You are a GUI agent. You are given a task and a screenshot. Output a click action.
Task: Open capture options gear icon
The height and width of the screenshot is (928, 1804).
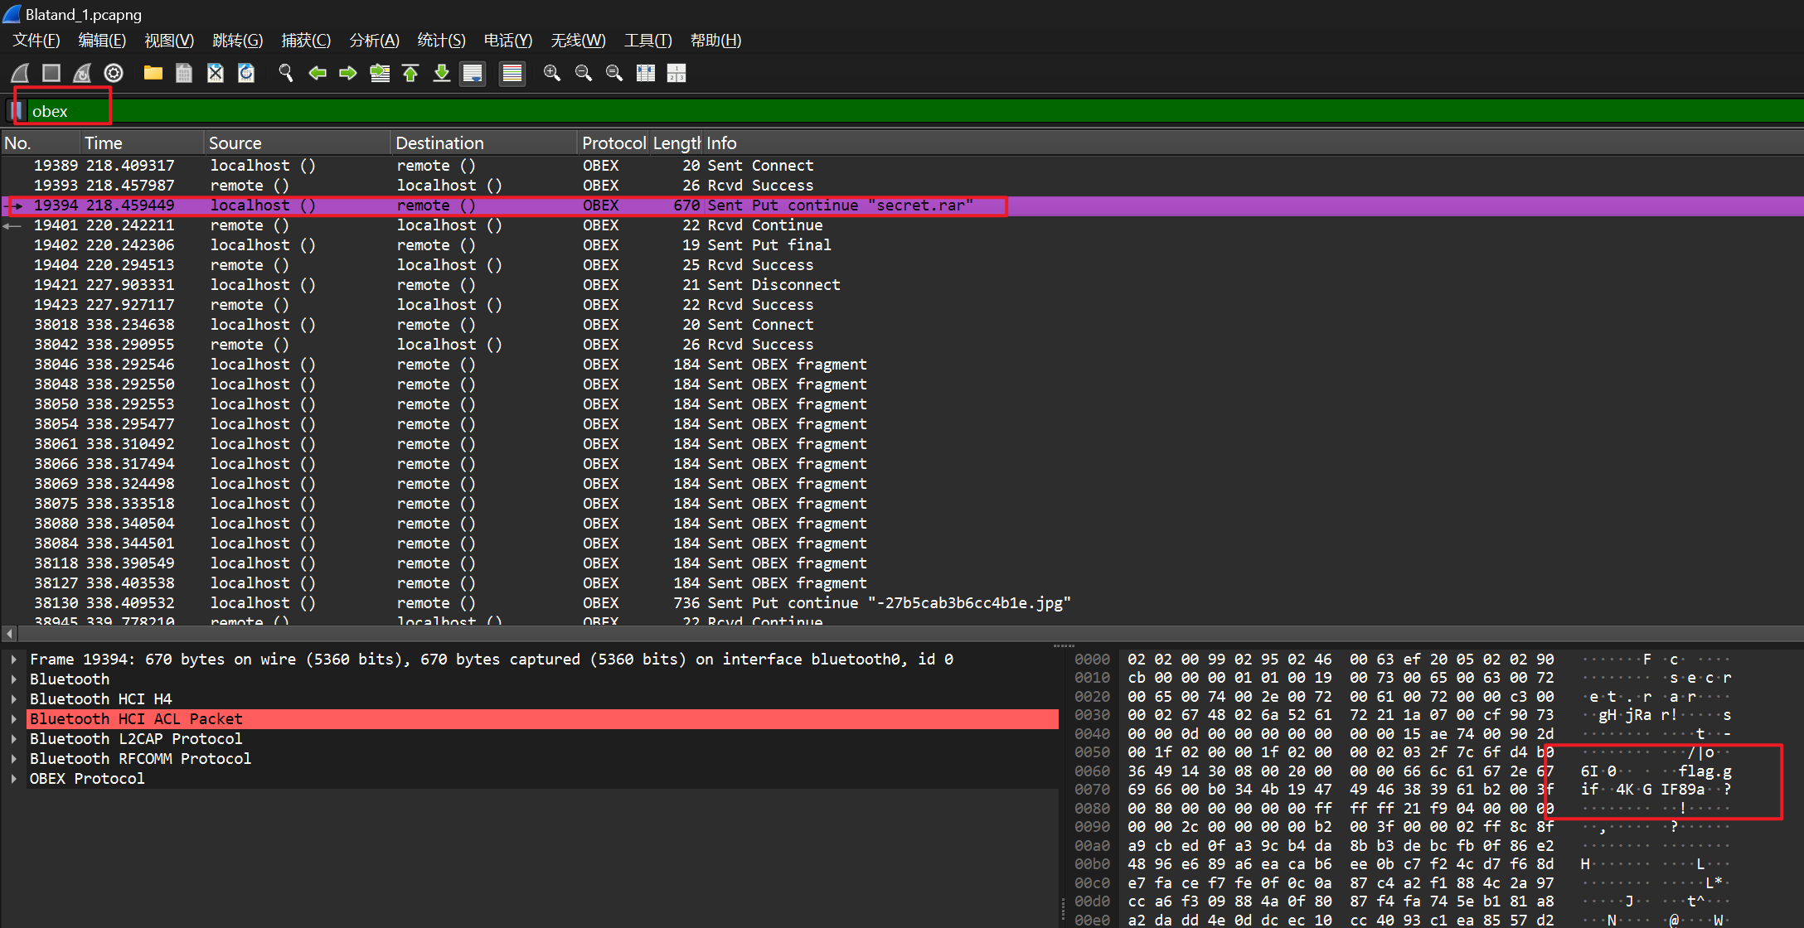click(x=114, y=73)
